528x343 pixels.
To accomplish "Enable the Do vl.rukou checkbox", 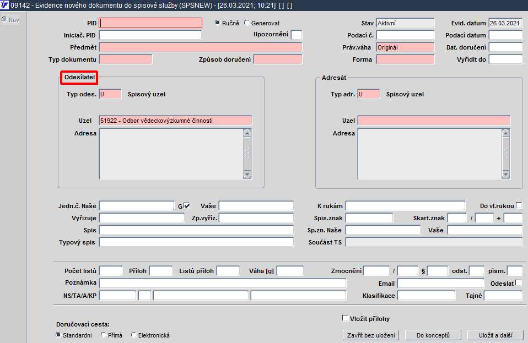I will point(519,205).
